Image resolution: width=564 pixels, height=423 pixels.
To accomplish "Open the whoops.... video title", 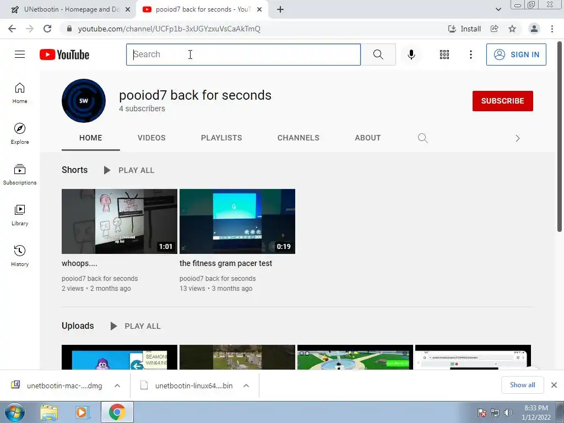I will point(79,263).
